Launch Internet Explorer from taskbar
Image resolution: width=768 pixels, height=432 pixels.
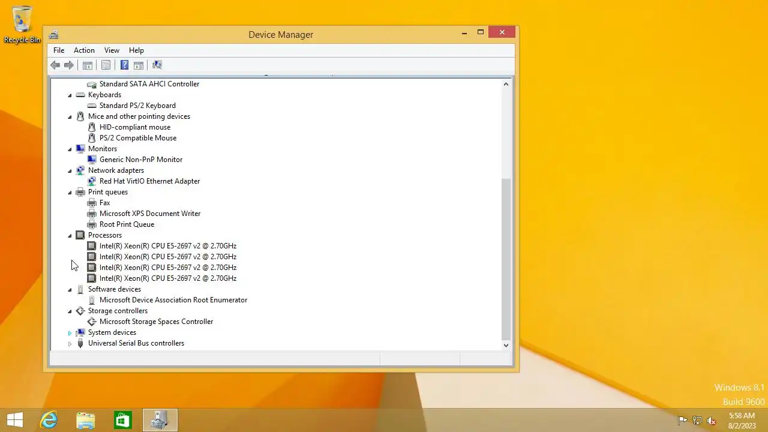coord(48,420)
